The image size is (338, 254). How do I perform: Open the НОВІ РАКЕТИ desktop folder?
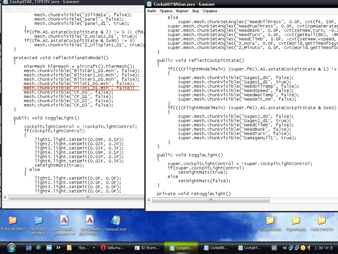click(x=321, y=223)
